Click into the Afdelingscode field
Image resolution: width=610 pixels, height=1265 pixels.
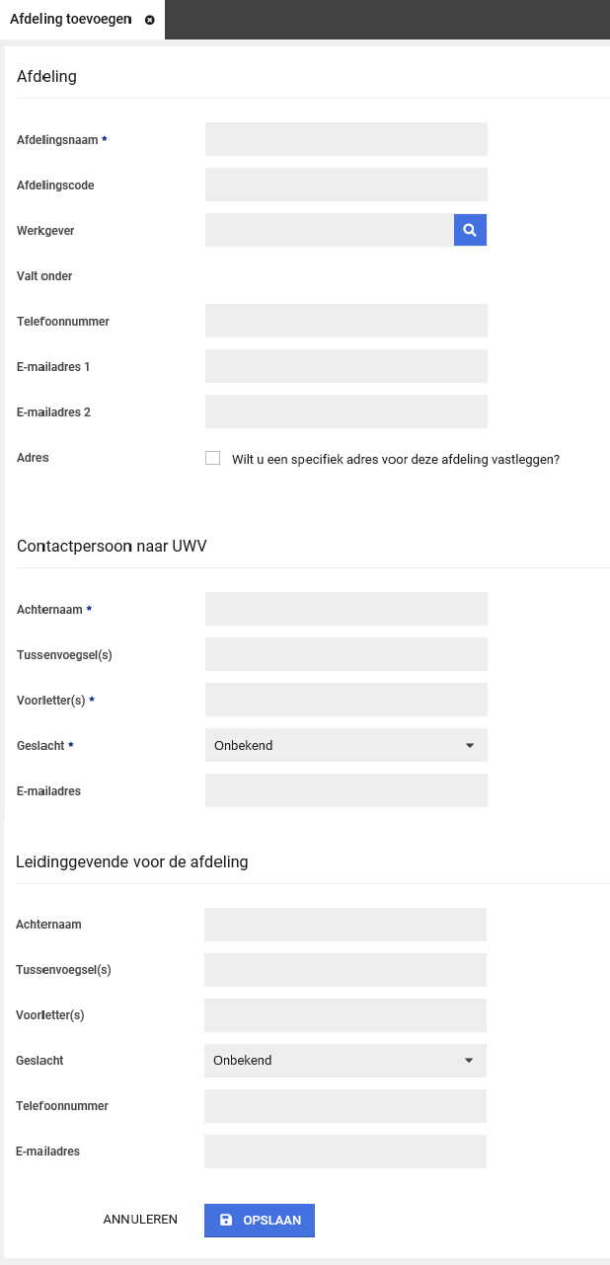[x=346, y=185]
